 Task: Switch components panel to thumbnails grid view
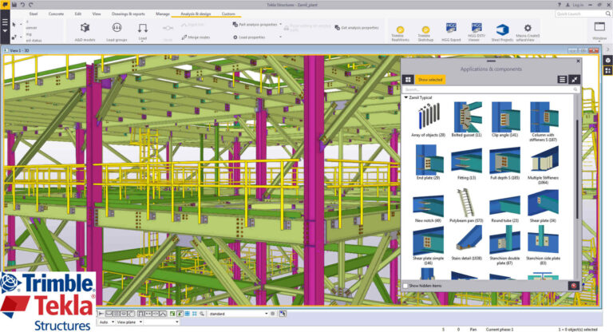[408, 79]
